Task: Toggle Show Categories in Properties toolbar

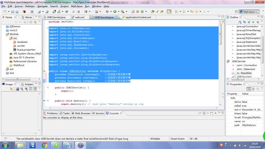Action: (x=249, y=89)
